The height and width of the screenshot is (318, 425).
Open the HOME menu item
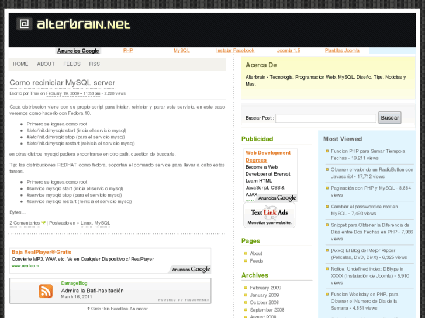coord(20,64)
